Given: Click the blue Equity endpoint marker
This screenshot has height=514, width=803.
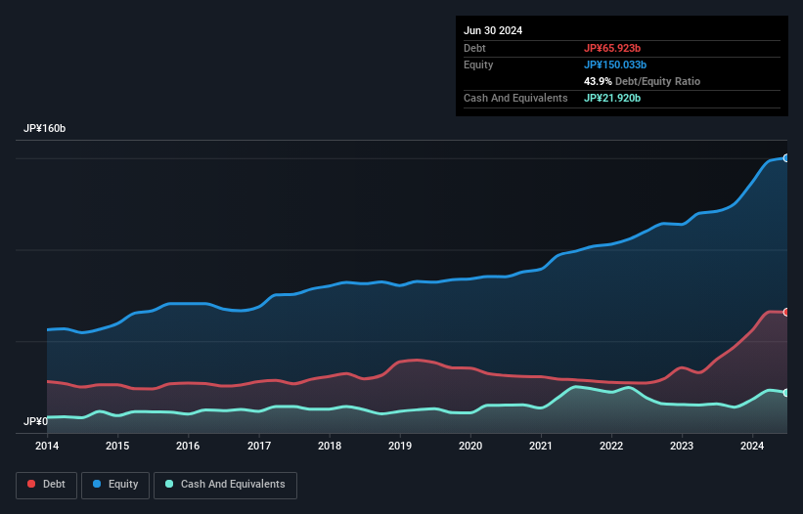Looking at the screenshot, I should (785, 157).
